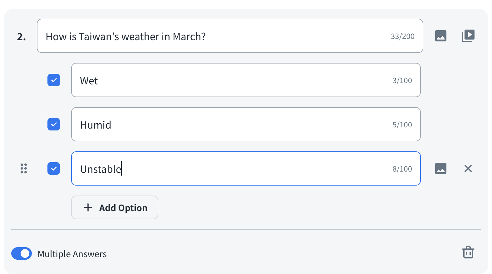Turn off the Multiple Answers switch

22,253
